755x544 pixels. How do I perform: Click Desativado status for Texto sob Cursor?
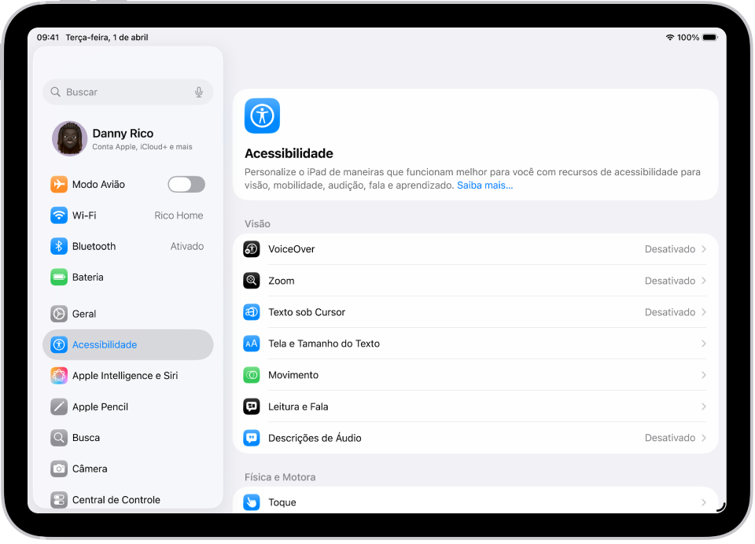pyautogui.click(x=670, y=312)
